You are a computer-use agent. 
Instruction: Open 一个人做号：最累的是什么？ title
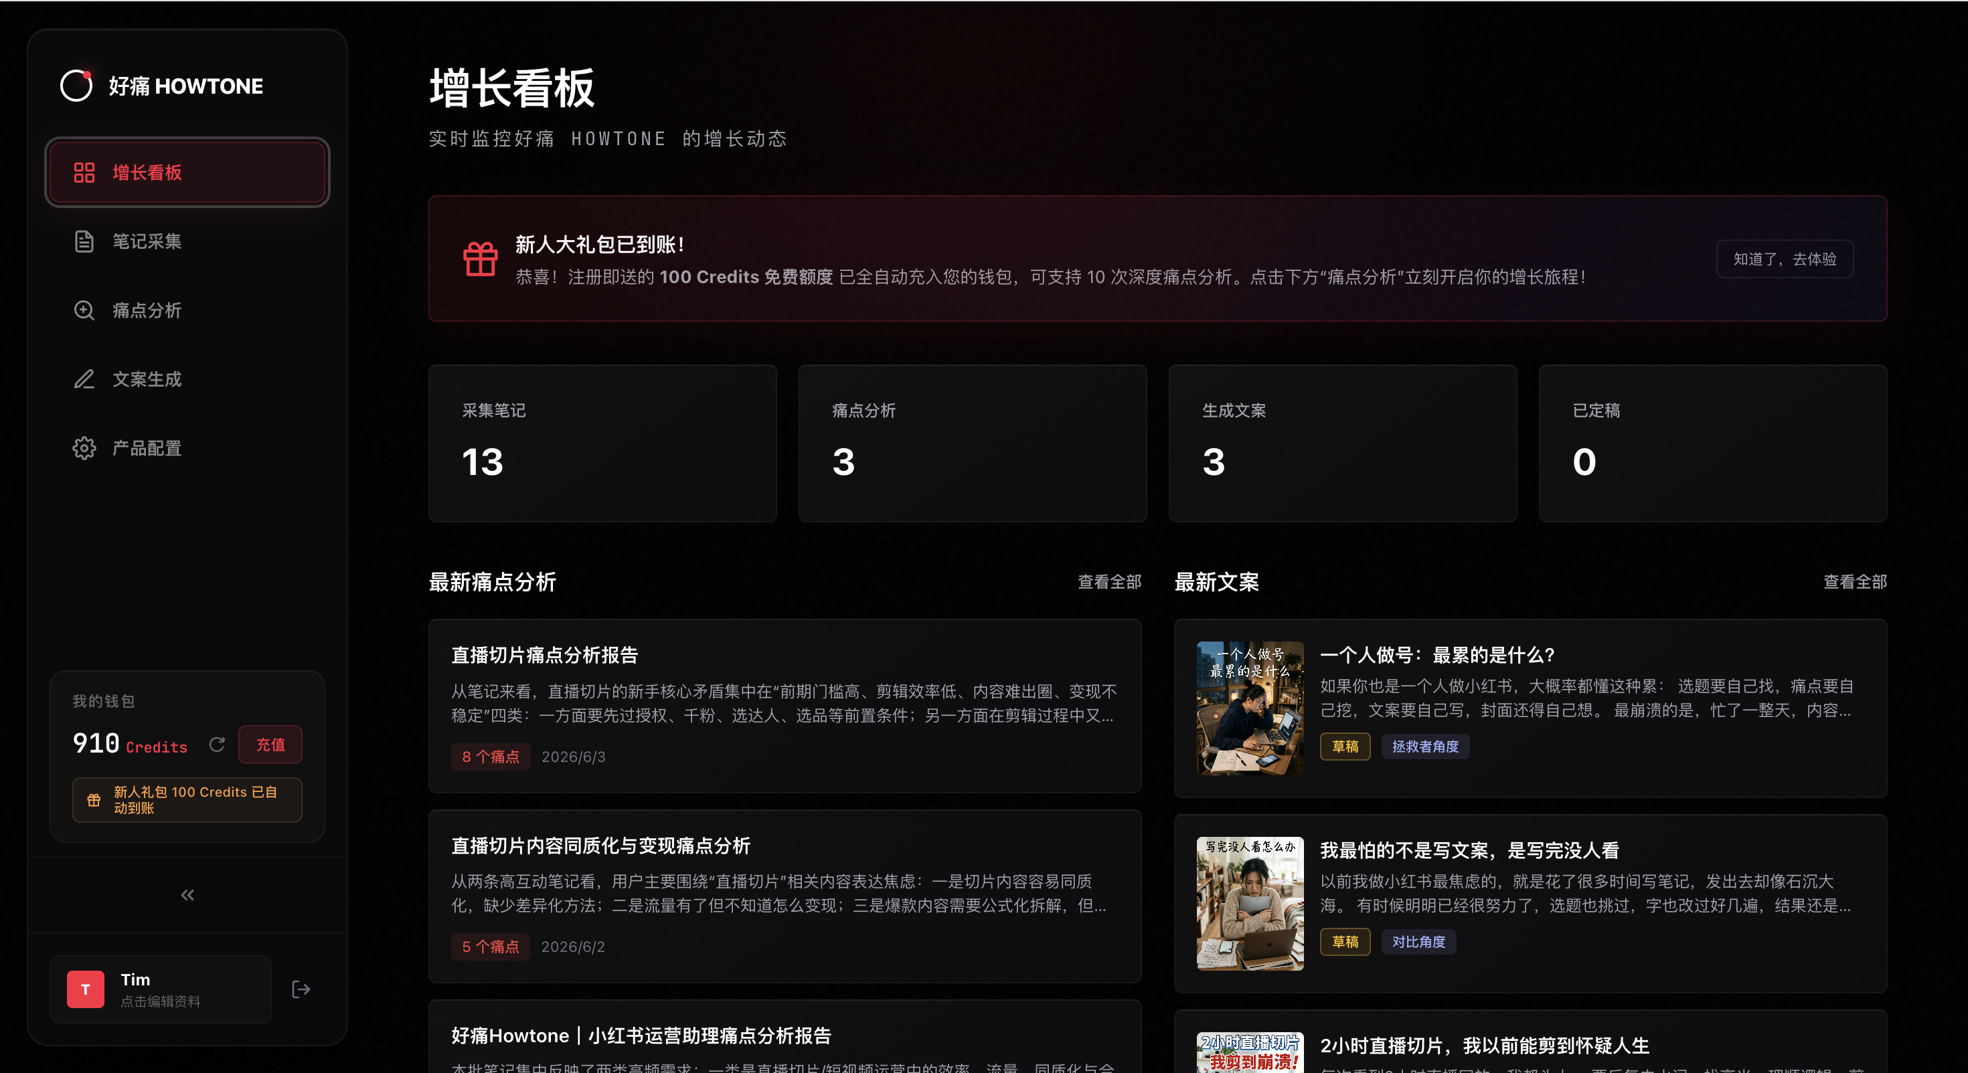tap(1438, 654)
